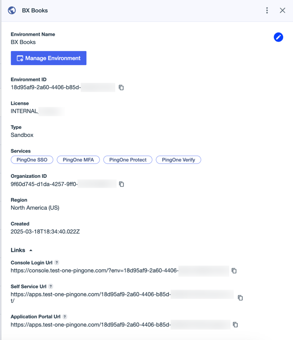293x340 pixels.
Task: Click the Manage Environment button
Action: coord(48,58)
